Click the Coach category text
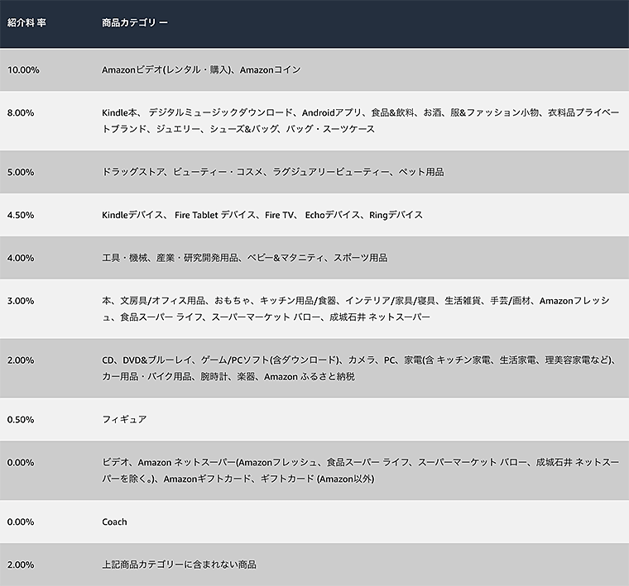The height and width of the screenshot is (586, 629). click(x=114, y=522)
